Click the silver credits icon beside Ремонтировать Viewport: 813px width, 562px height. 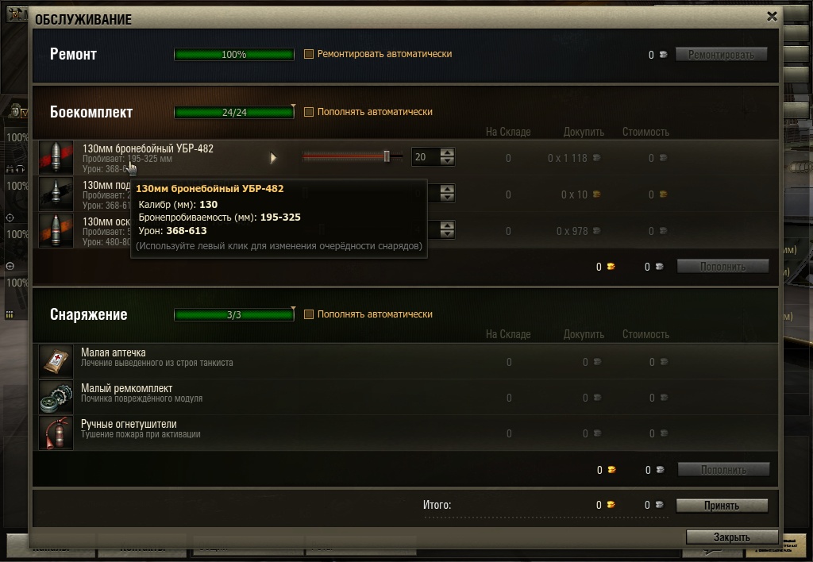663,55
